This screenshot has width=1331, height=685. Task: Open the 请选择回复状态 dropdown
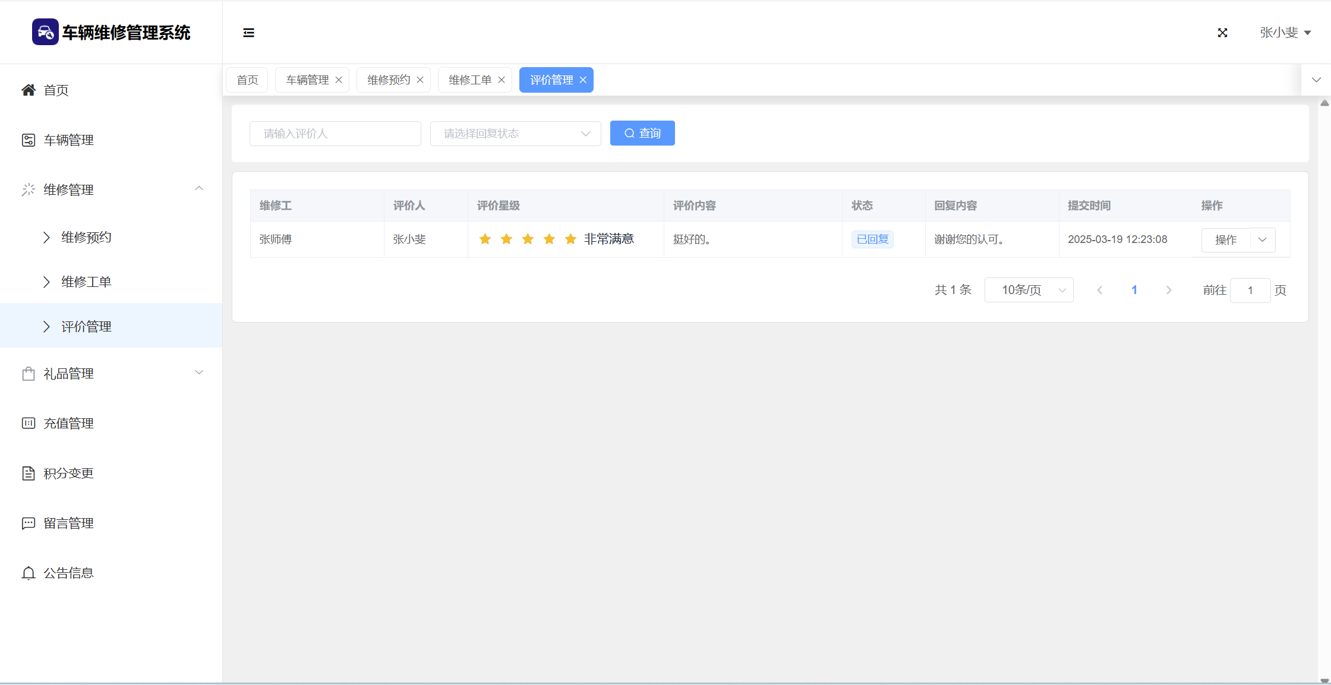(x=515, y=134)
